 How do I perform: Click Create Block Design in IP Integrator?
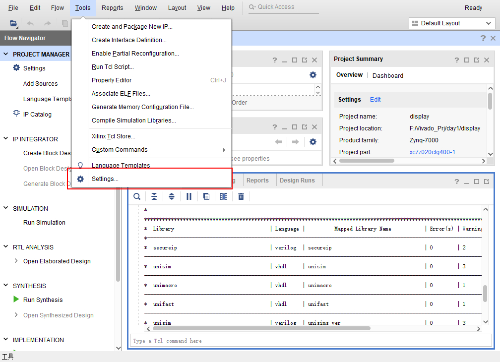47,153
